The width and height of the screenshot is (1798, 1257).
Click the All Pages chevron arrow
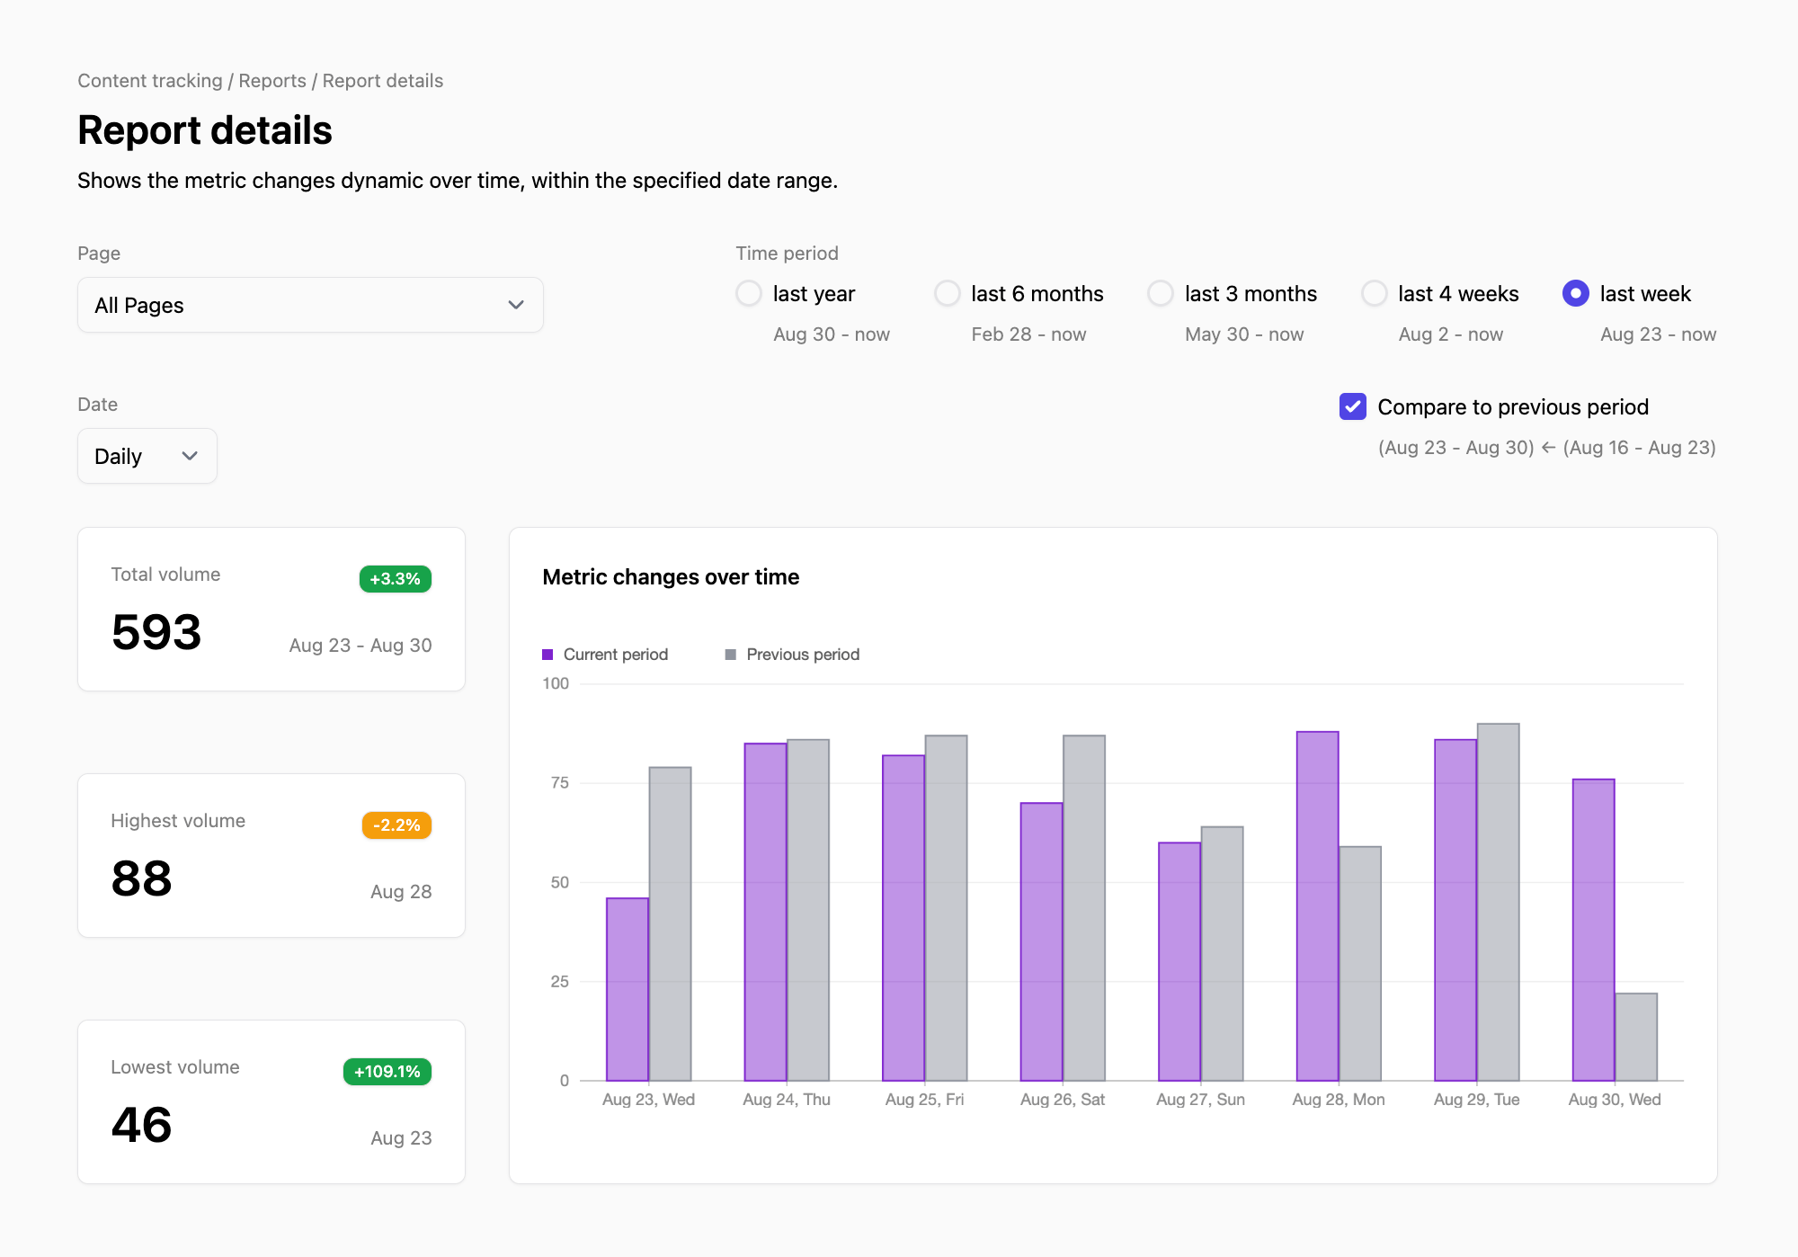[516, 306]
